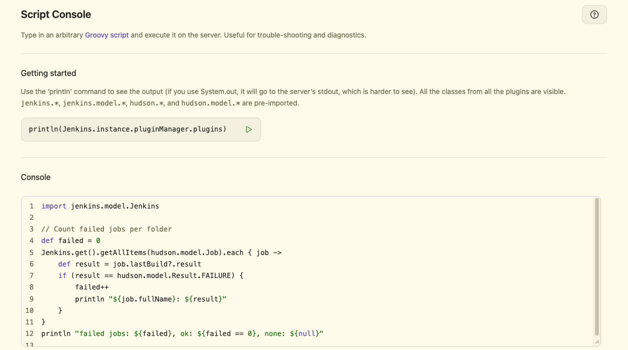Click the Console section heading
Image resolution: width=628 pixels, height=350 pixels.
[35, 177]
